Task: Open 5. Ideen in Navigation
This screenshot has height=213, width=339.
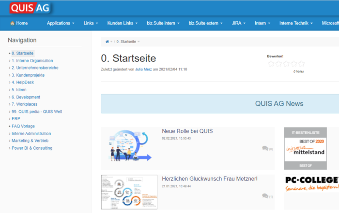Action: click(x=19, y=90)
